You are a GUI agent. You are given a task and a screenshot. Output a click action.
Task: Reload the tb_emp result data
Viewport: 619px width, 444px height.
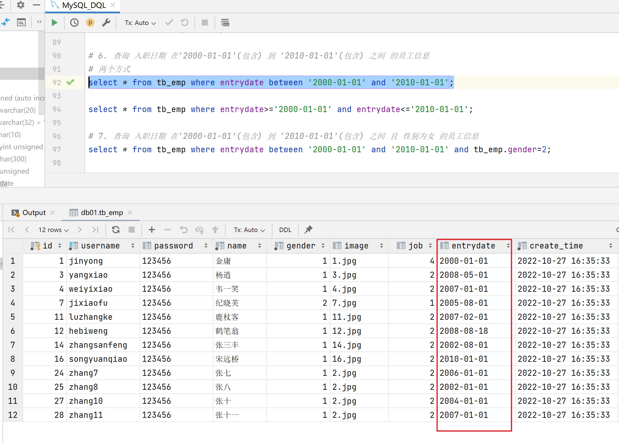point(116,230)
